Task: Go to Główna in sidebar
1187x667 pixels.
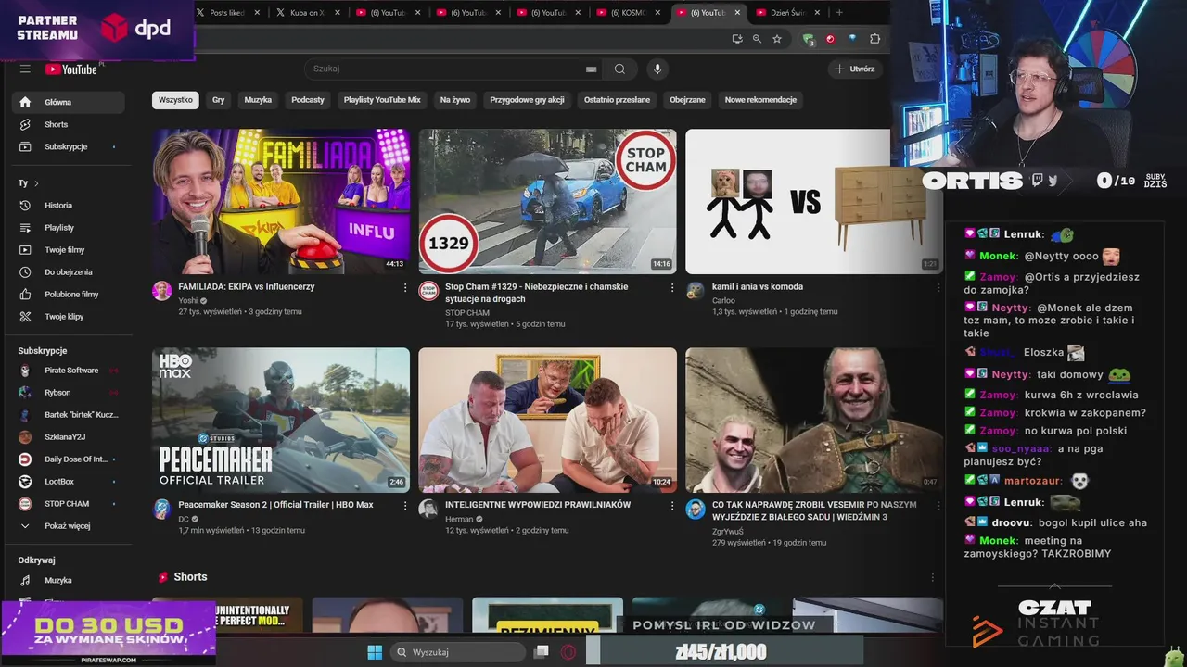Action: pos(68,102)
